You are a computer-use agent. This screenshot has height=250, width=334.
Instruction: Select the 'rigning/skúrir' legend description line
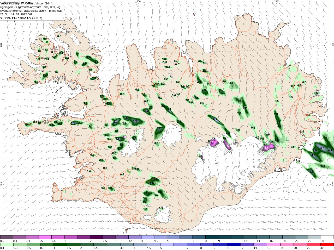pos(31,7)
